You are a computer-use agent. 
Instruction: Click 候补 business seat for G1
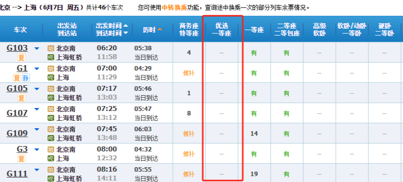(189, 73)
